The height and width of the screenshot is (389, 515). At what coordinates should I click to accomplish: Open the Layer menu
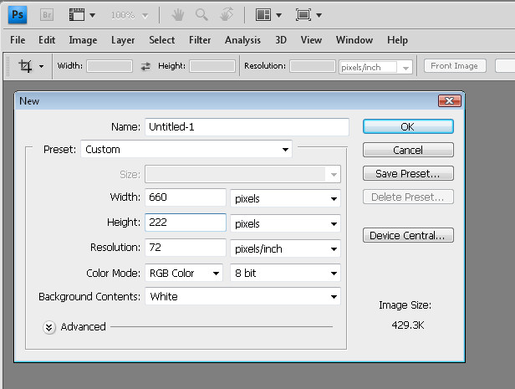[123, 40]
